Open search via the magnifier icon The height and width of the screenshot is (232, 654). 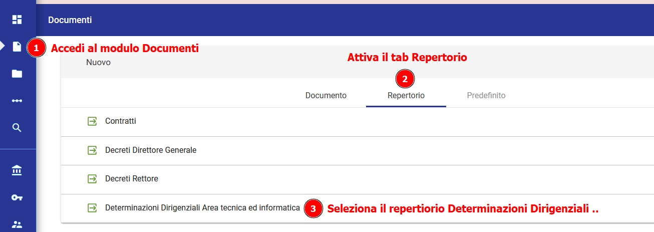[x=17, y=128]
